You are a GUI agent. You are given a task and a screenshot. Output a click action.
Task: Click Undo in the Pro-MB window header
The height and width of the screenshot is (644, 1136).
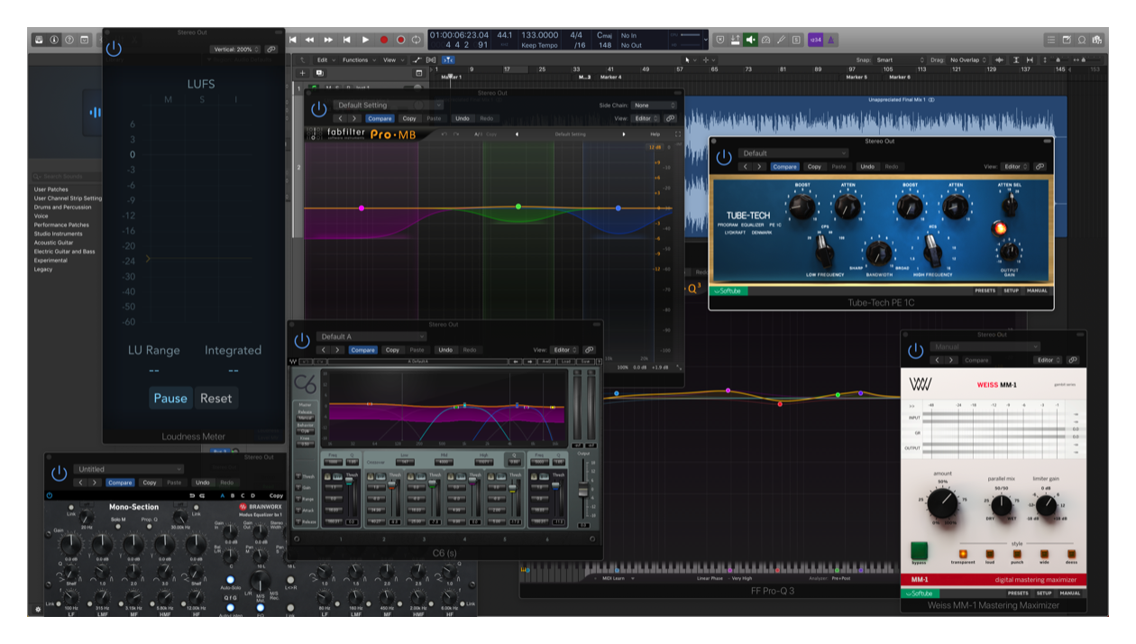(x=463, y=118)
